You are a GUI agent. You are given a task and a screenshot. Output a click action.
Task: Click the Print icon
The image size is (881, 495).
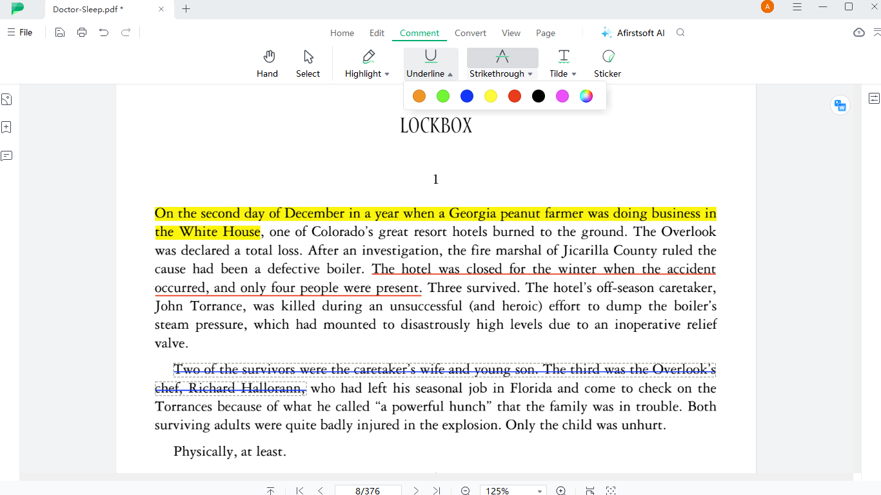82,32
